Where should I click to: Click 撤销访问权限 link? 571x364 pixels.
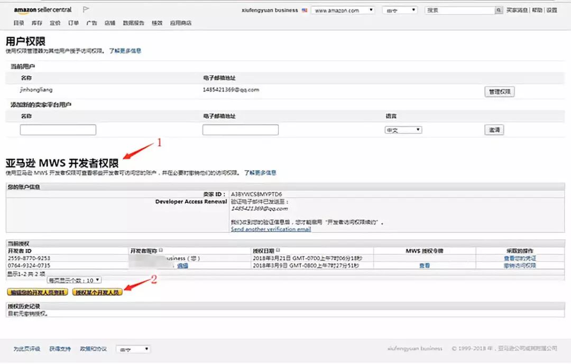click(x=520, y=266)
